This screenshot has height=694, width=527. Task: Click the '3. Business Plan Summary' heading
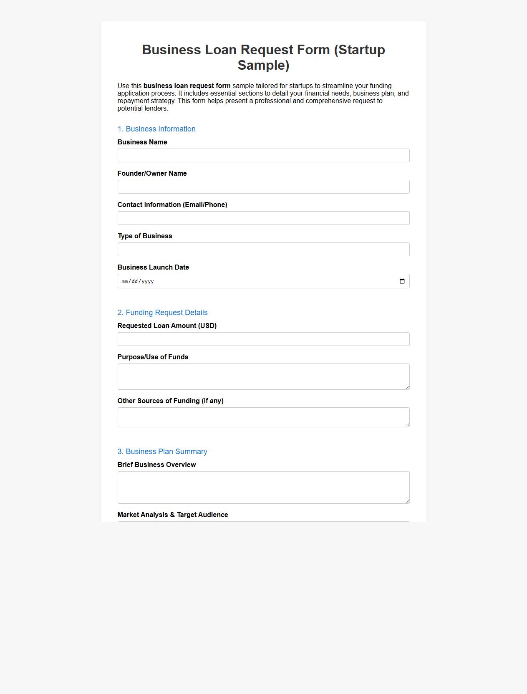point(162,451)
